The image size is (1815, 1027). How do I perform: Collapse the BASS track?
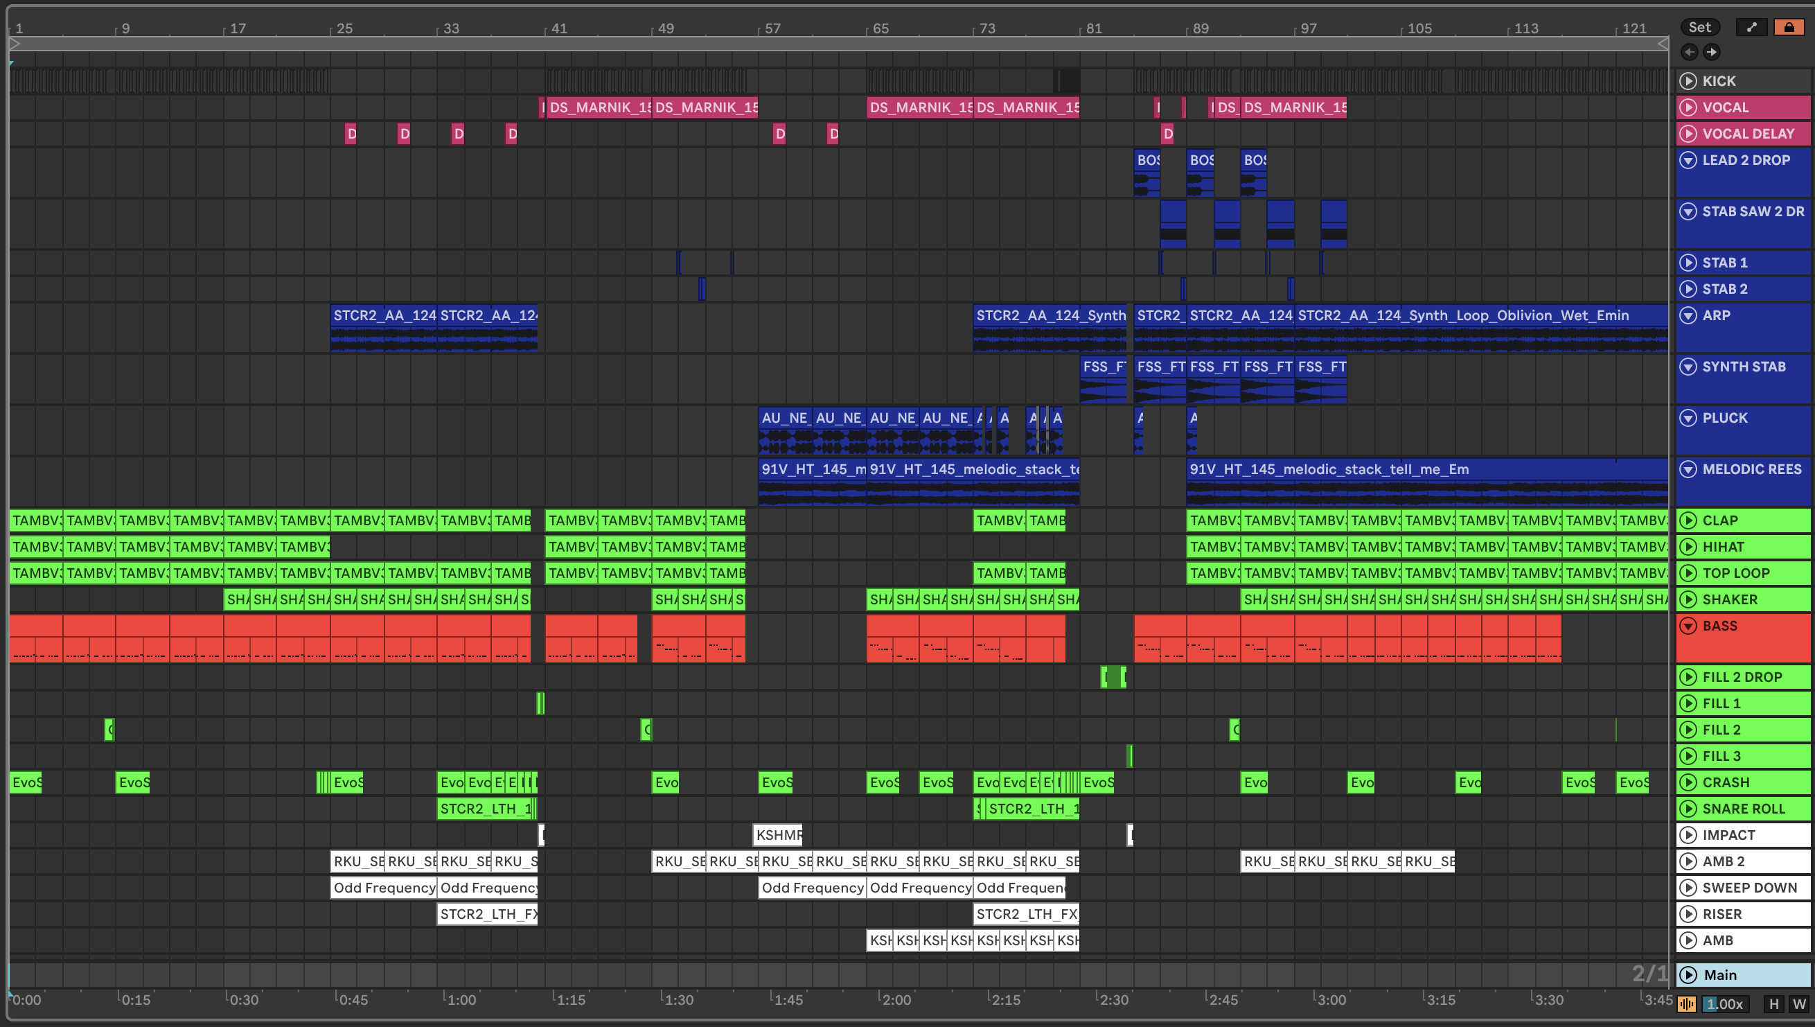(1688, 626)
